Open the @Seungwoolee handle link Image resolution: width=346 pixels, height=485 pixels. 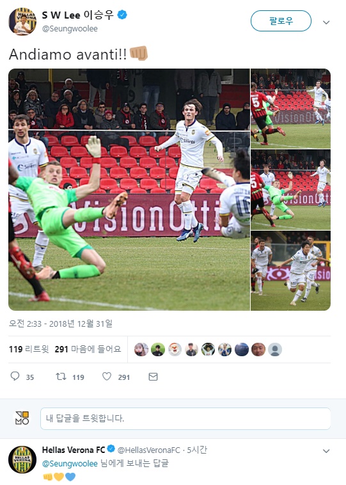coord(70,28)
